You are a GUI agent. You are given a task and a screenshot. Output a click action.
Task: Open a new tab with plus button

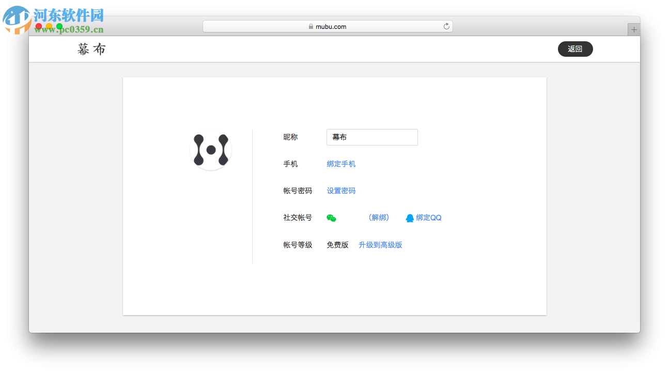point(634,29)
